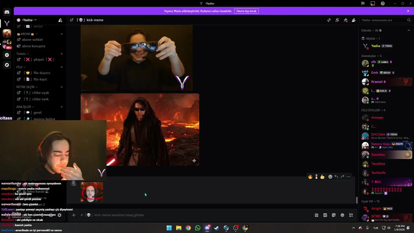414x233 pixels.
Task: Open pinned messages pin icon
Action: pyautogui.click(x=345, y=20)
